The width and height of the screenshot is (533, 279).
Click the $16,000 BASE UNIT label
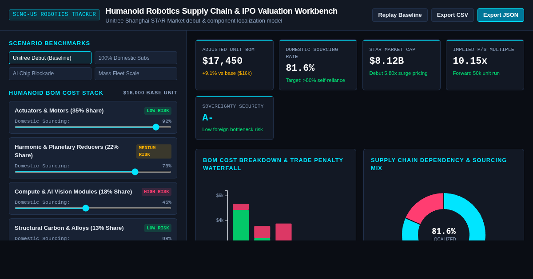pyautogui.click(x=150, y=93)
